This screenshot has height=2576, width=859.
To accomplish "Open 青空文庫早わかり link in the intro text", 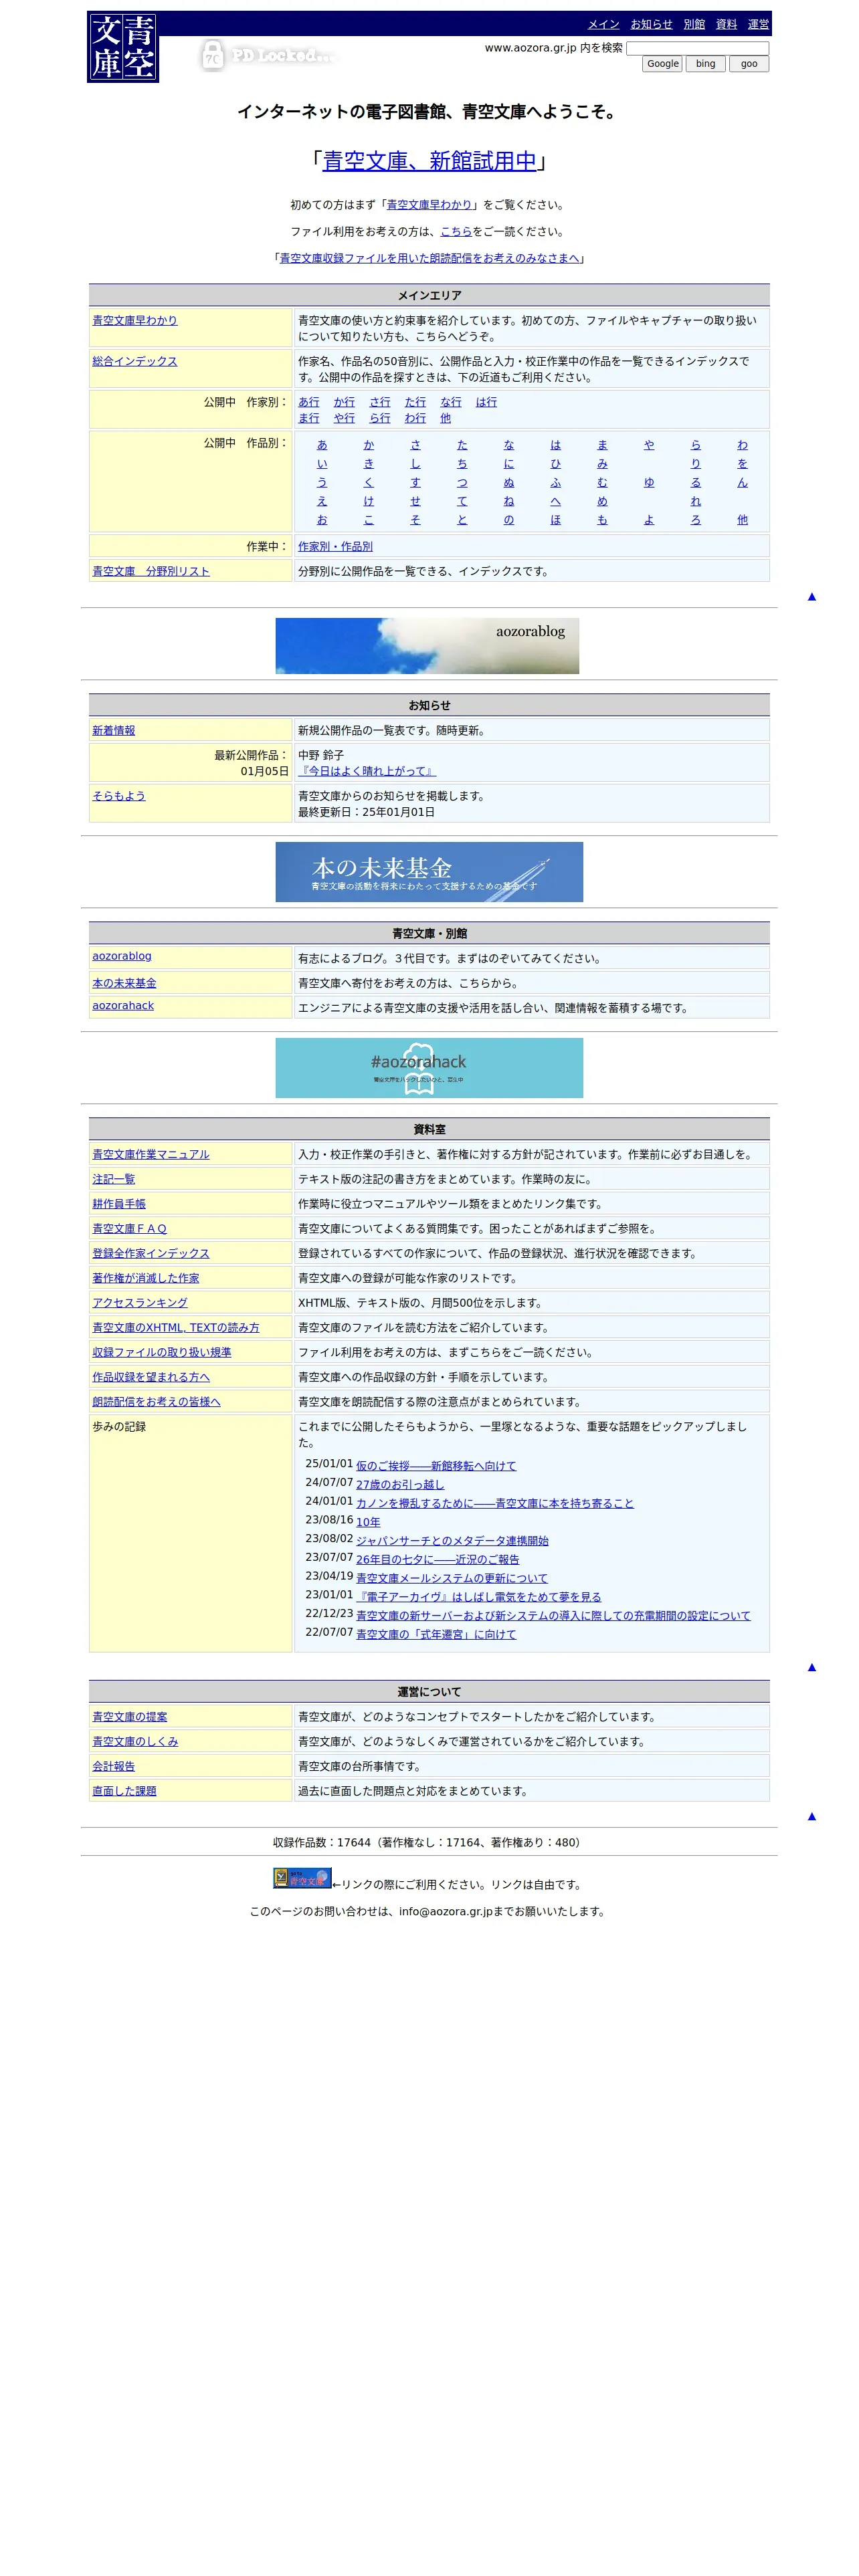I will point(429,205).
